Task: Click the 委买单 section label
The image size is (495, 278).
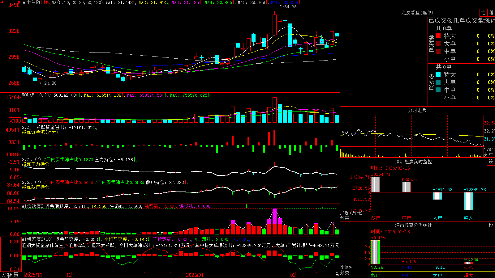Action: [x=431, y=44]
